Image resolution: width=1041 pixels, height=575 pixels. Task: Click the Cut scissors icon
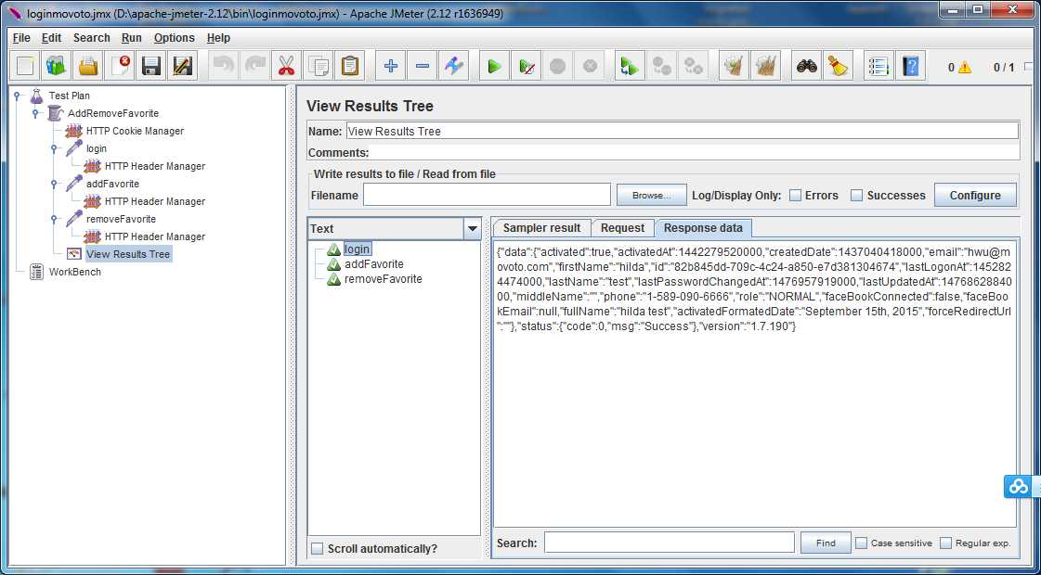click(286, 67)
